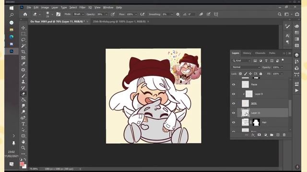Select the Type tool

[24, 124]
